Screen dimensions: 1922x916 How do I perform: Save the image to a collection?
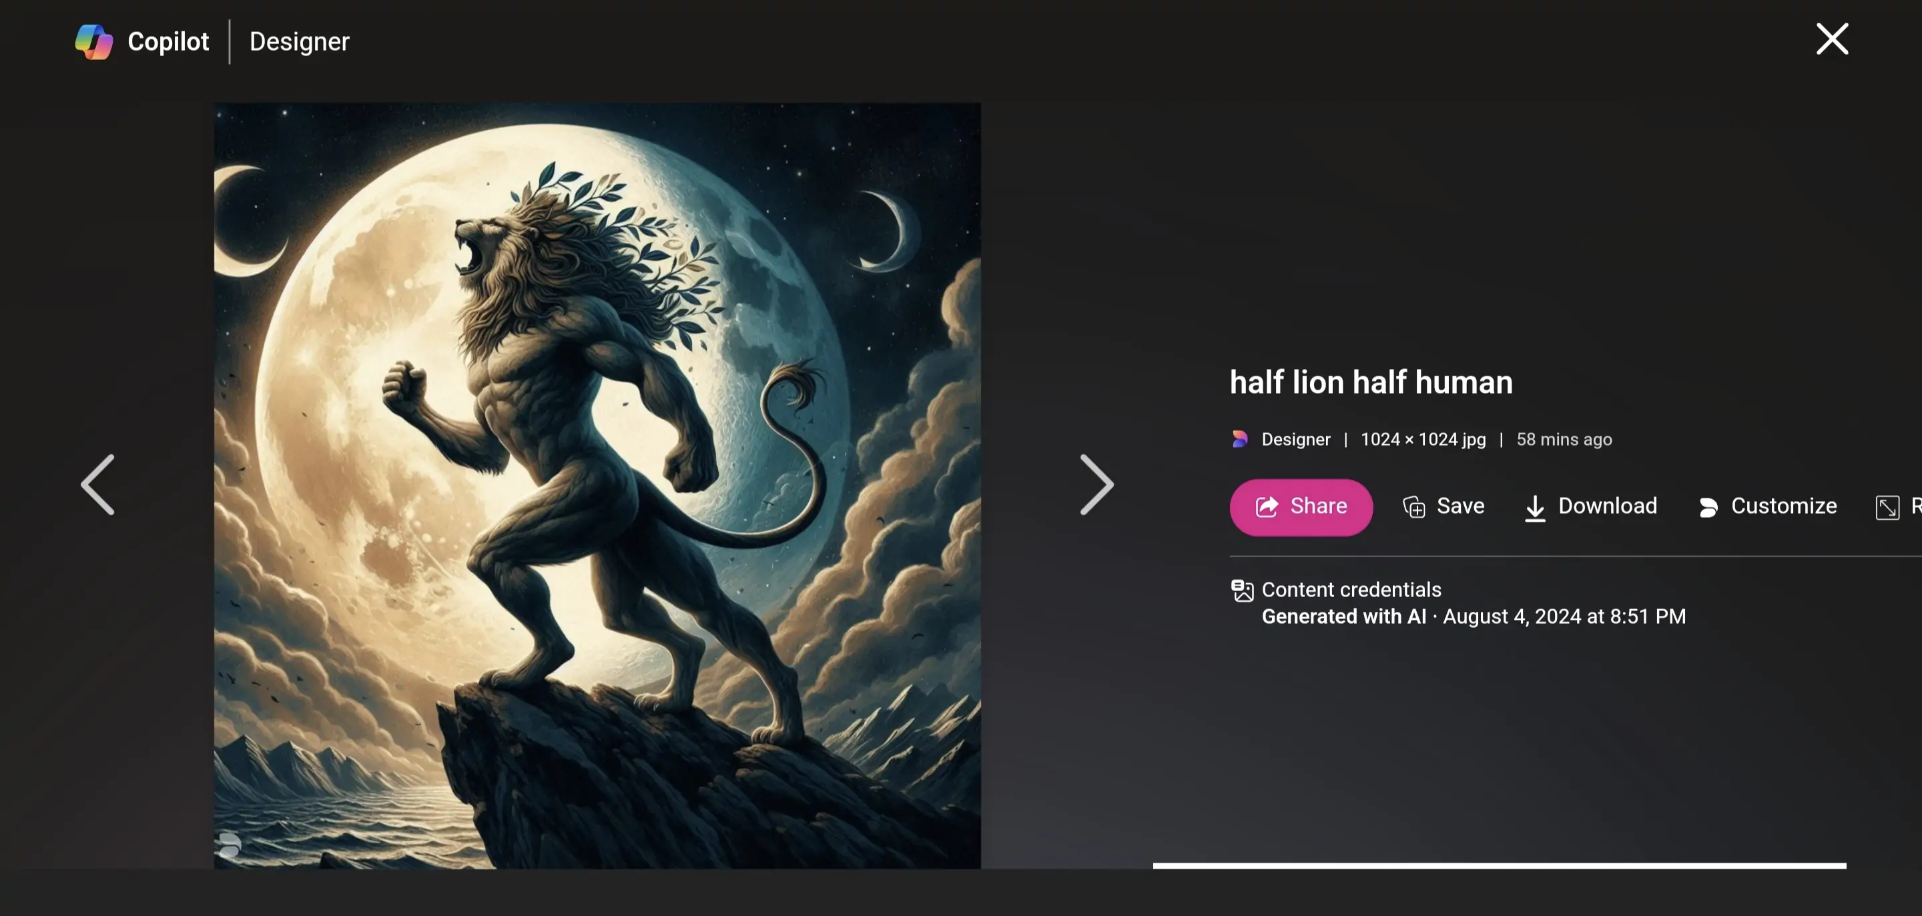pyautogui.click(x=1443, y=506)
